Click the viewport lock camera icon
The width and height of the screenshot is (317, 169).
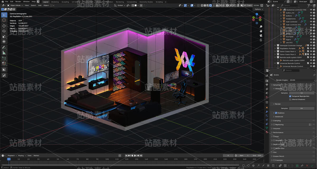tap(261, 40)
